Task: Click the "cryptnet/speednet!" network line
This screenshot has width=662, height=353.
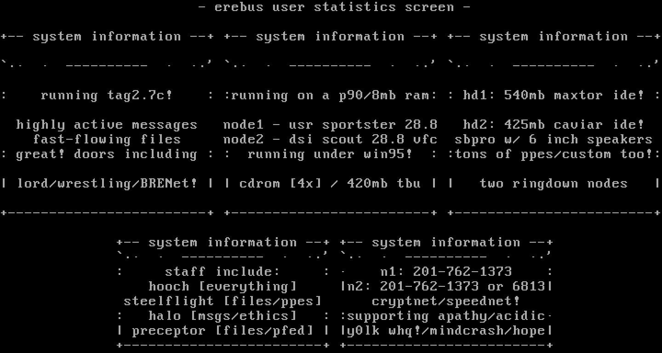Action: [446, 302]
